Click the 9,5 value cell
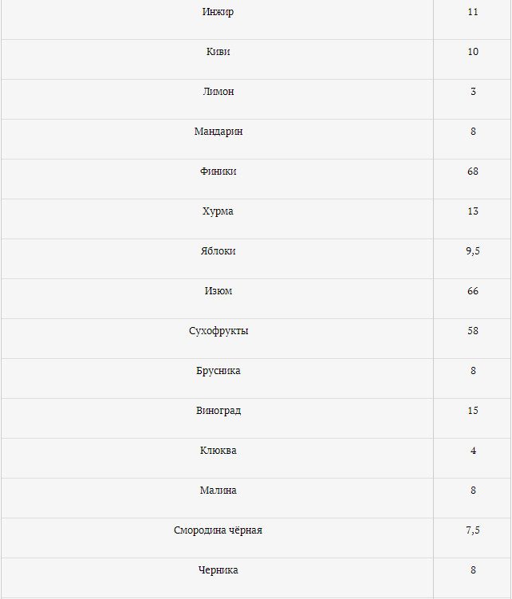Image resolution: width=512 pixels, height=599 pixels. pos(473,251)
